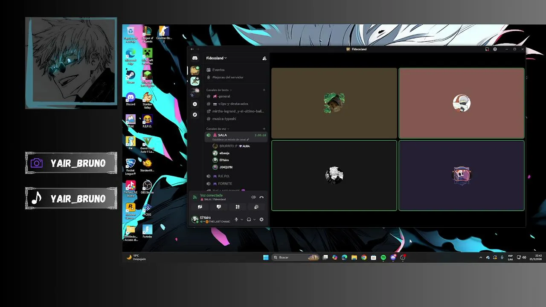
Task: Open the server folder icon in sidebar
Action: (x=195, y=92)
